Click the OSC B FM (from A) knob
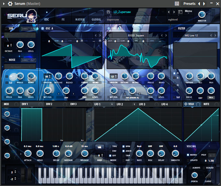221x186 pixels. tap(132, 91)
